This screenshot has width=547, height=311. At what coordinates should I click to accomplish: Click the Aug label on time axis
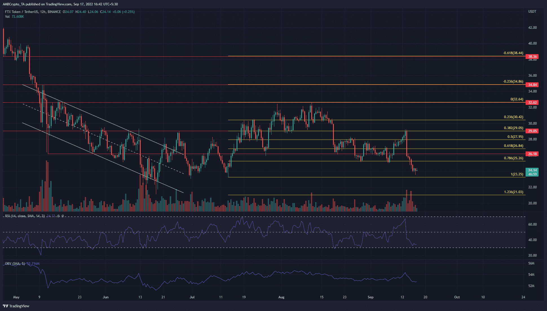(281, 297)
